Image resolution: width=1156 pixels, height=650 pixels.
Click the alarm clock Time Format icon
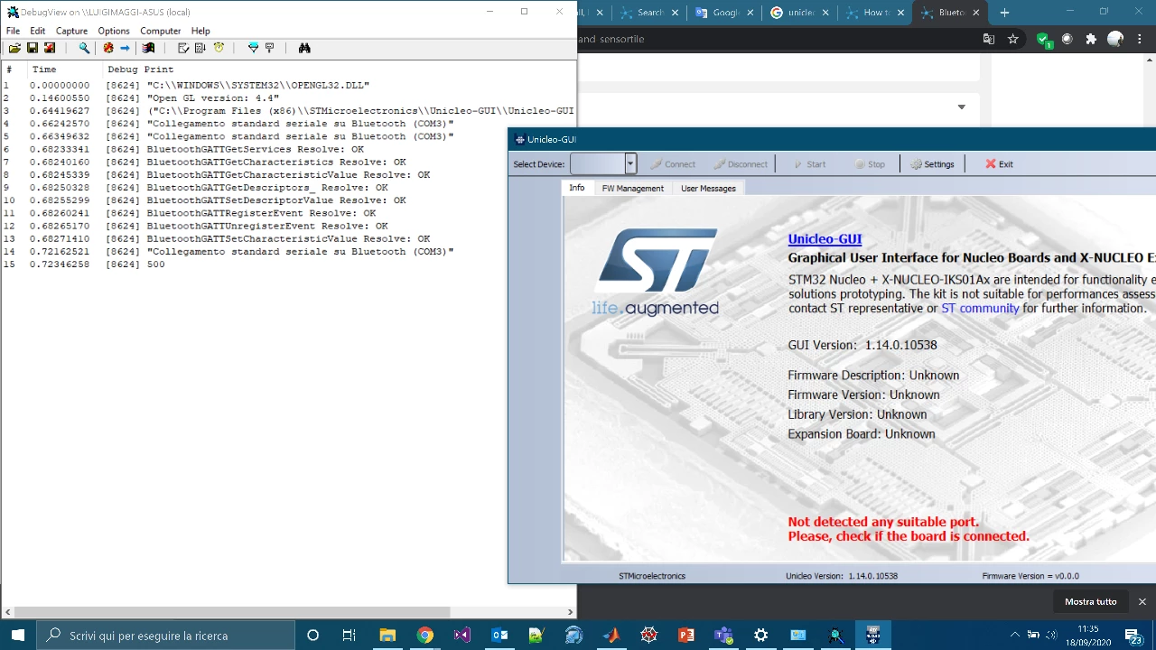coord(219,48)
